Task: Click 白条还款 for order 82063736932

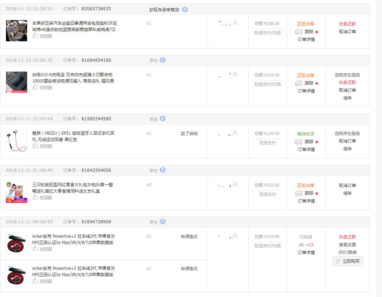Action: click(347, 24)
